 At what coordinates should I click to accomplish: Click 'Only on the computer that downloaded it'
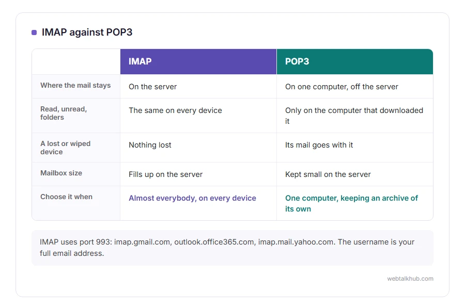coord(354,116)
